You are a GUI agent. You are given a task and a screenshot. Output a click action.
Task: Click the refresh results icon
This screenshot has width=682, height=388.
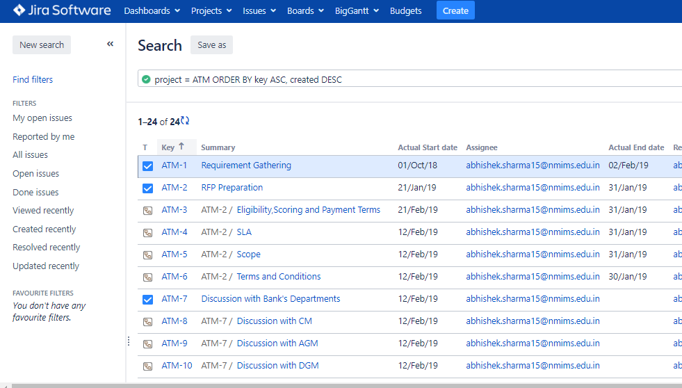click(185, 121)
